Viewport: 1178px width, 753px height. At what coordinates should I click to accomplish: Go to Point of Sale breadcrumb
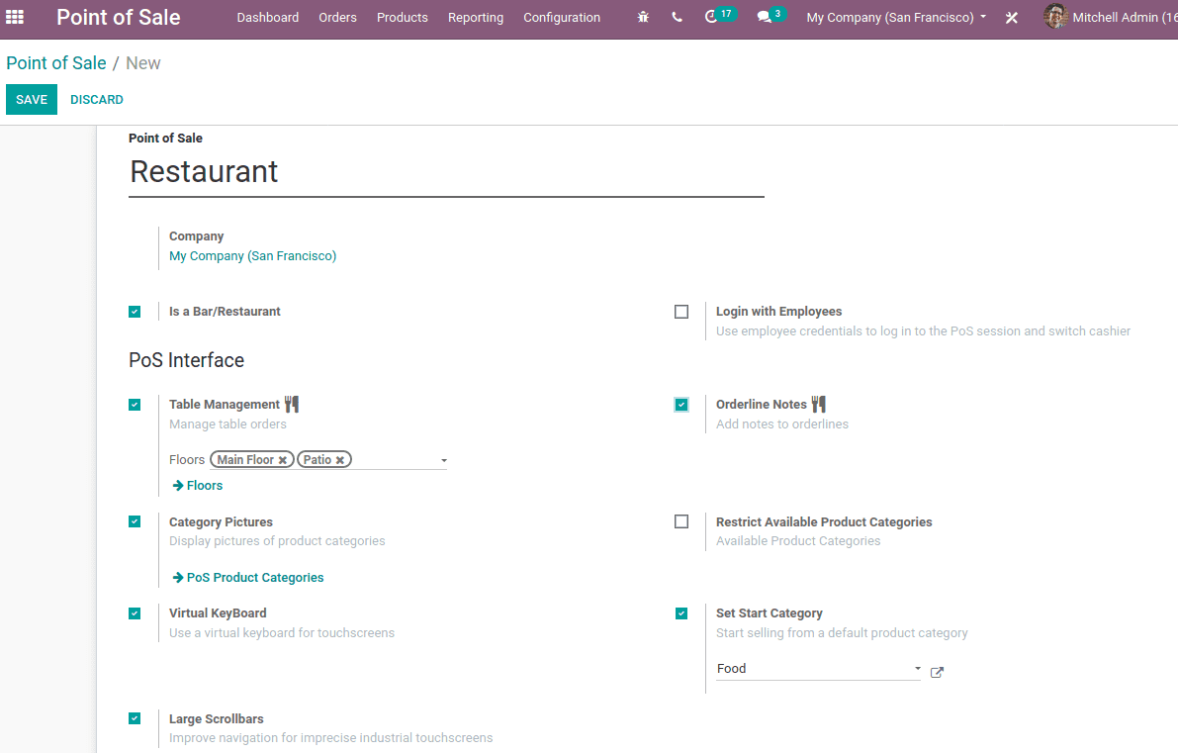(56, 63)
